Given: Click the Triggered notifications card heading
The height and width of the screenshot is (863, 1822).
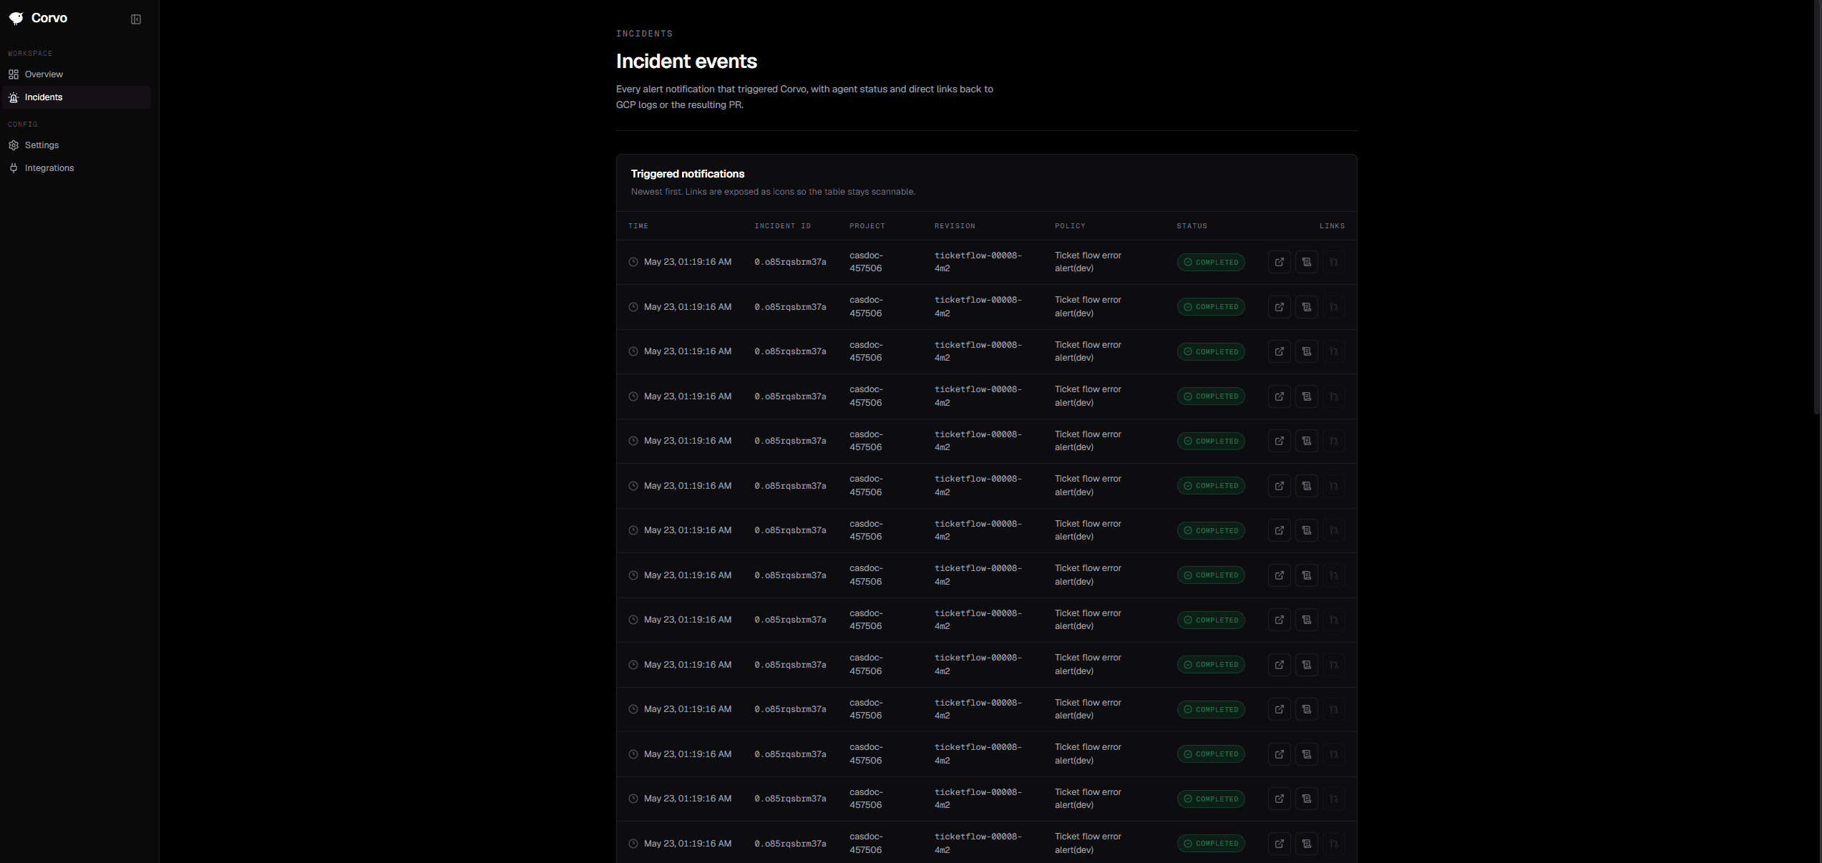Looking at the screenshot, I should [688, 174].
